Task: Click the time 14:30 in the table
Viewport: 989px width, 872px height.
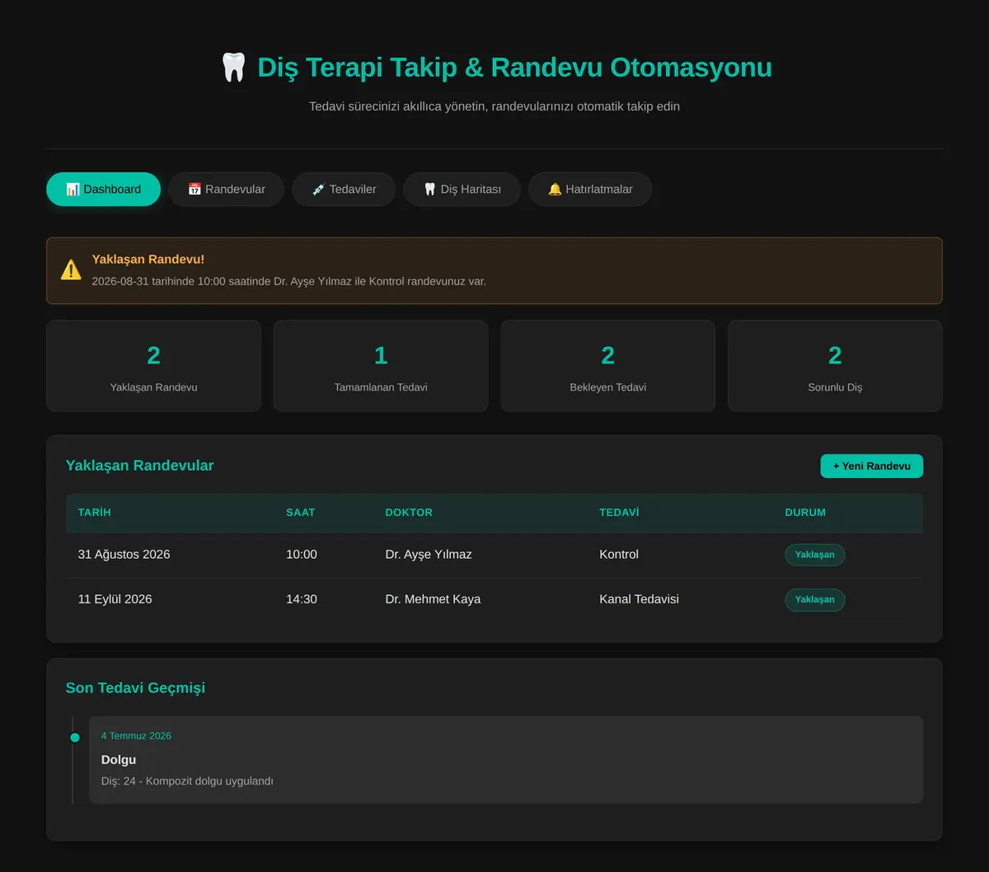Action: click(302, 599)
